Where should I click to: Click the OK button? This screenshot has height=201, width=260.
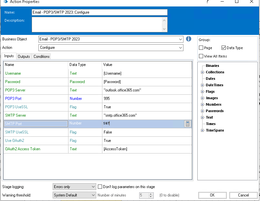(x=212, y=195)
